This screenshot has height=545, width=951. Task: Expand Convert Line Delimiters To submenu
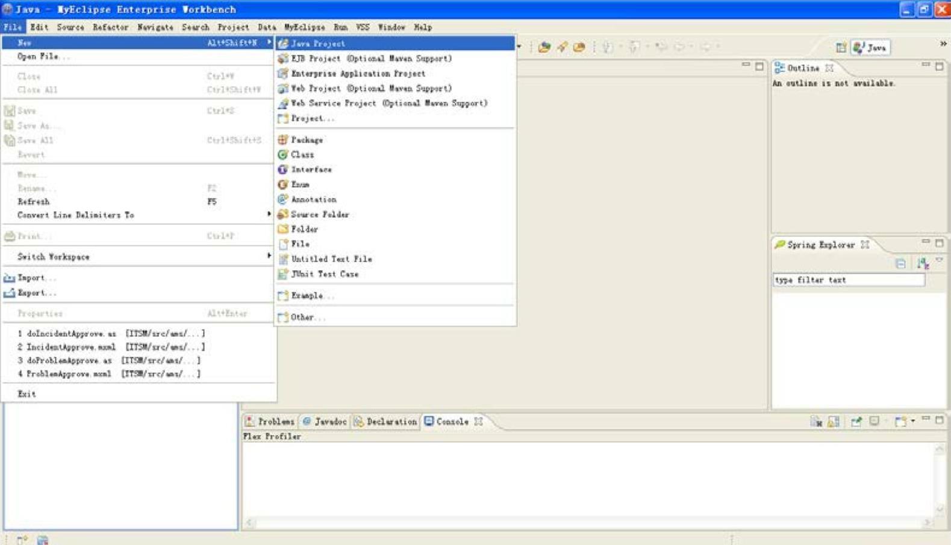139,215
